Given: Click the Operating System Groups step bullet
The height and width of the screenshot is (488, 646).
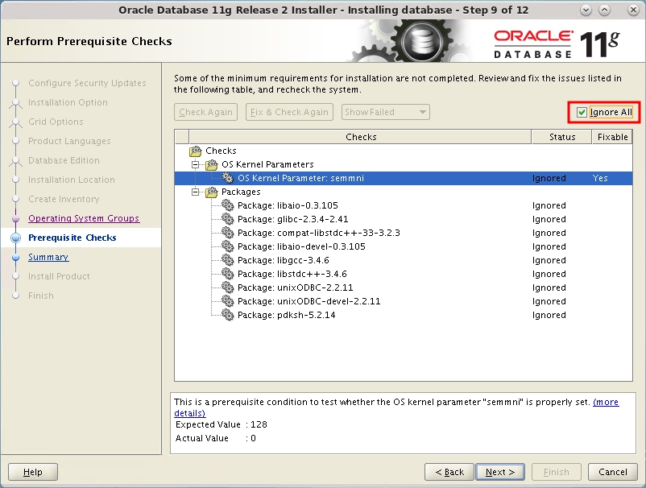Looking at the screenshot, I should 15,219.
